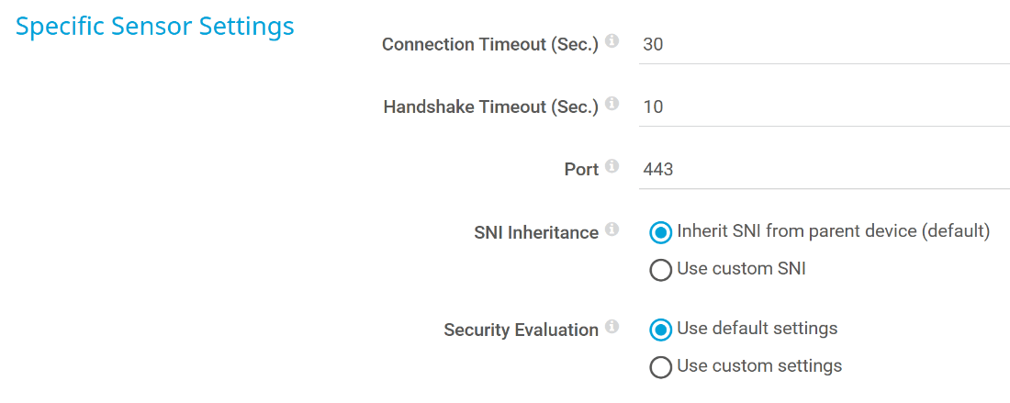Click info icon next to SNI Inheritance
This screenshot has width=1010, height=403.
[612, 229]
